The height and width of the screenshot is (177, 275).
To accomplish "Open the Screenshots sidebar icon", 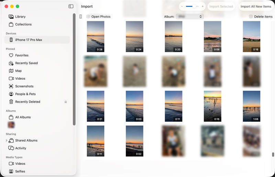I will point(11,86).
